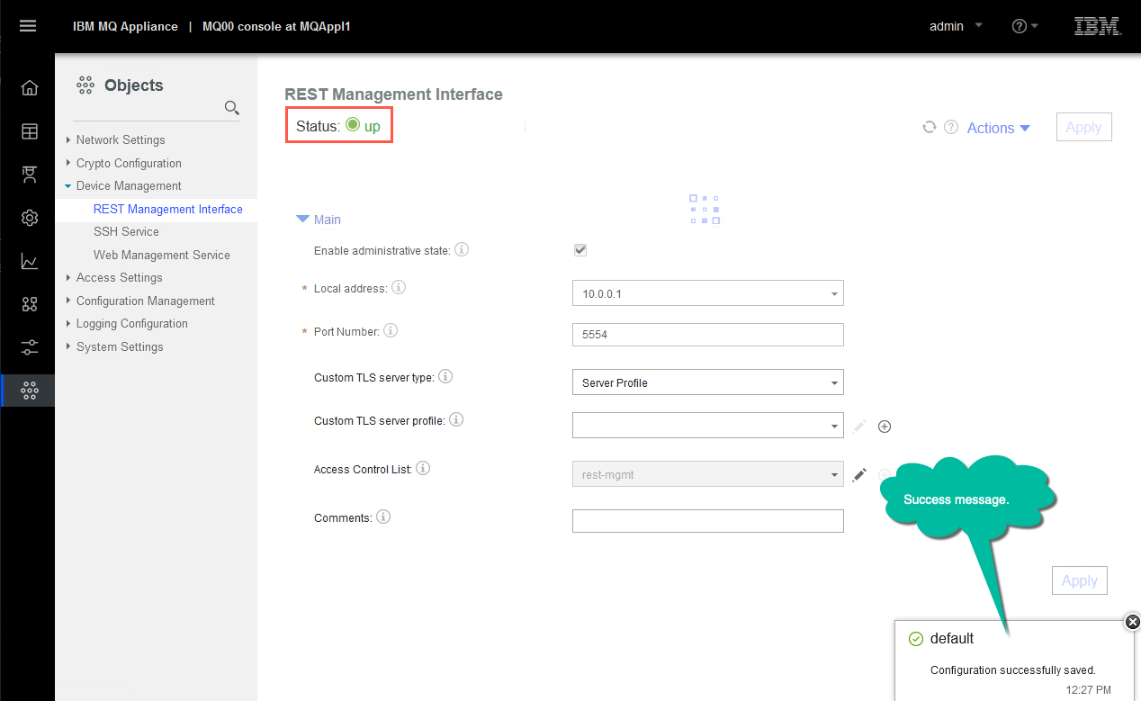The image size is (1141, 701).
Task: Open the third sidebar icon under the table icon
Action: coord(30,175)
